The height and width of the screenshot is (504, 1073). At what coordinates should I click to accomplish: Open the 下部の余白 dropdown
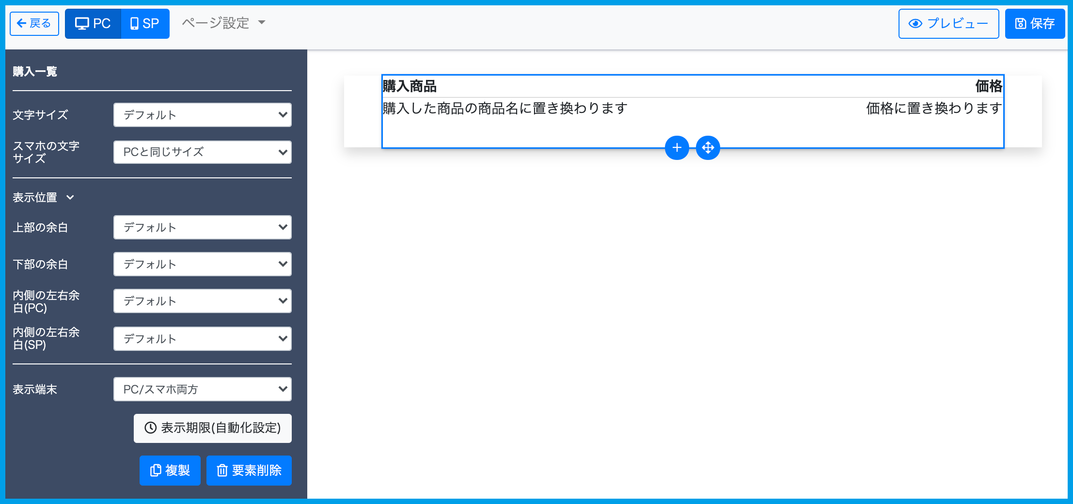pos(202,264)
